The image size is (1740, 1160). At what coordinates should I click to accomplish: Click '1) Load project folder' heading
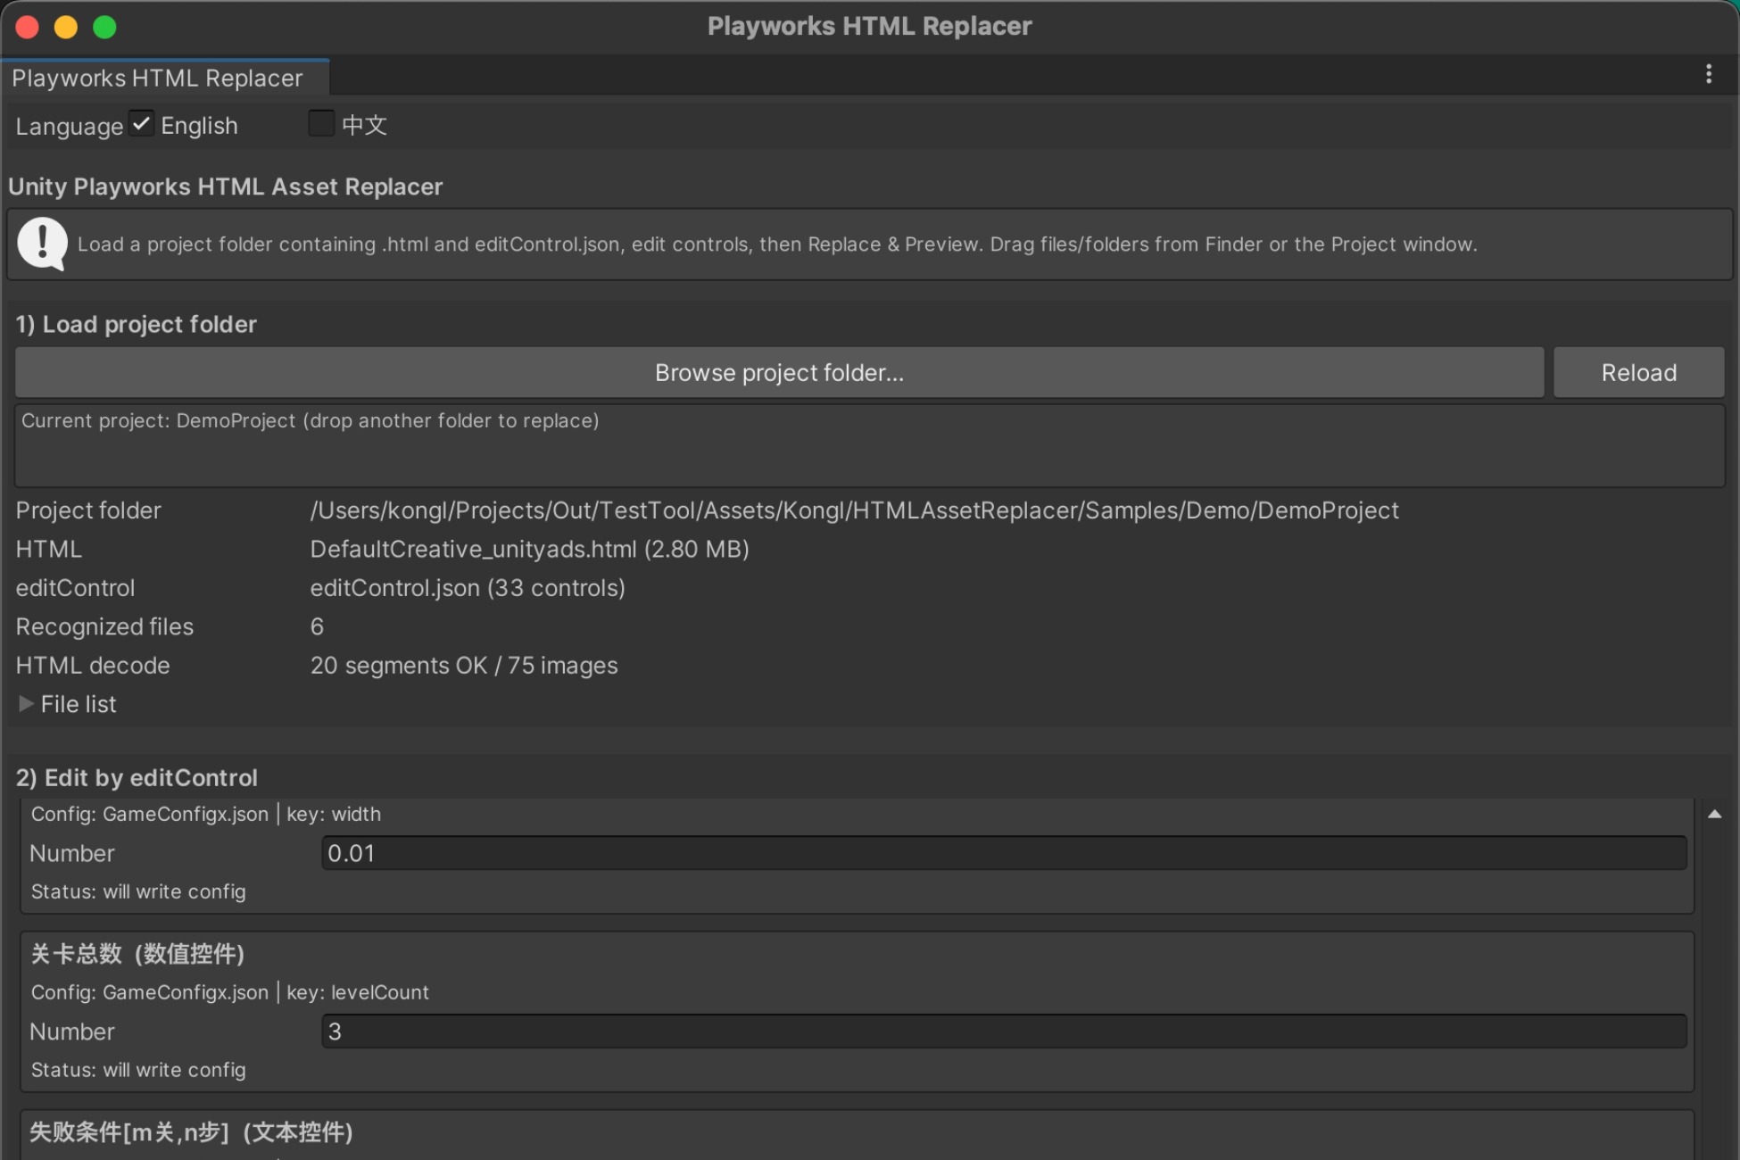click(136, 324)
